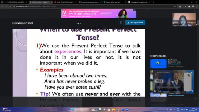
Task: Open the weather widget on the taskbar
Action: coord(6,110)
